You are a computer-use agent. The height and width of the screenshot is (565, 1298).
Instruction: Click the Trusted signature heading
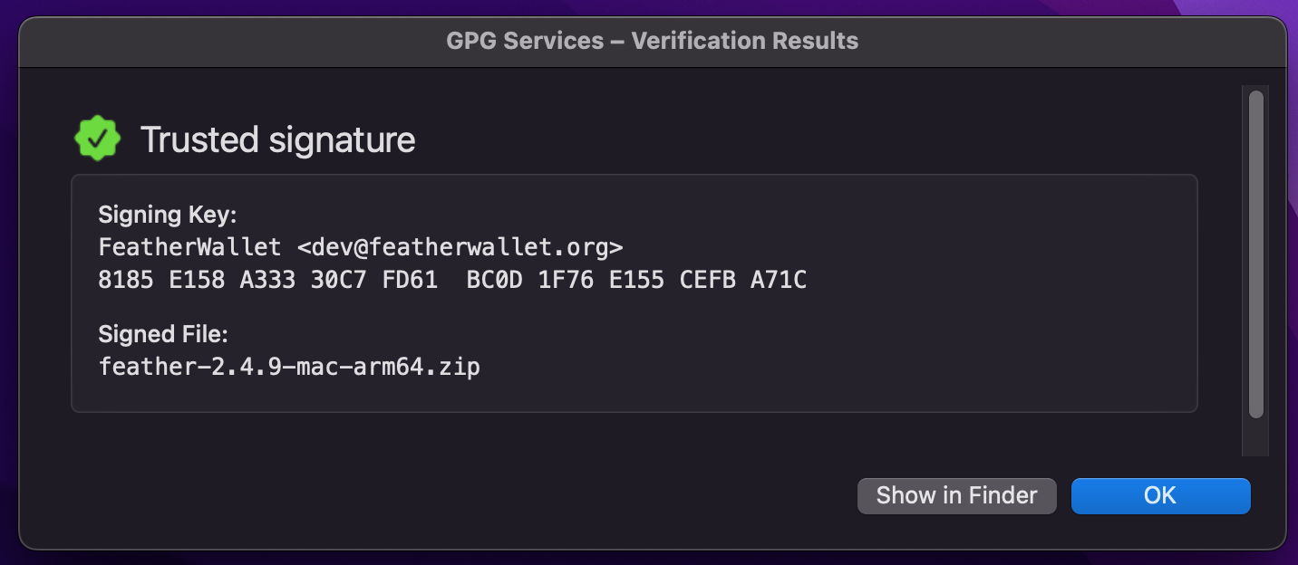[x=277, y=139]
